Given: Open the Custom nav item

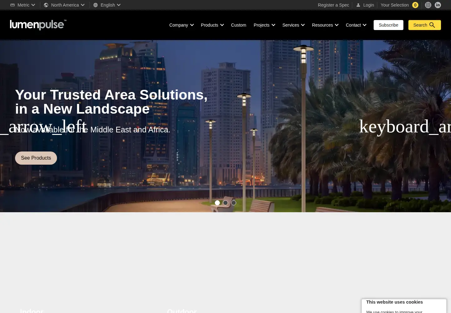Looking at the screenshot, I should point(239,25).
